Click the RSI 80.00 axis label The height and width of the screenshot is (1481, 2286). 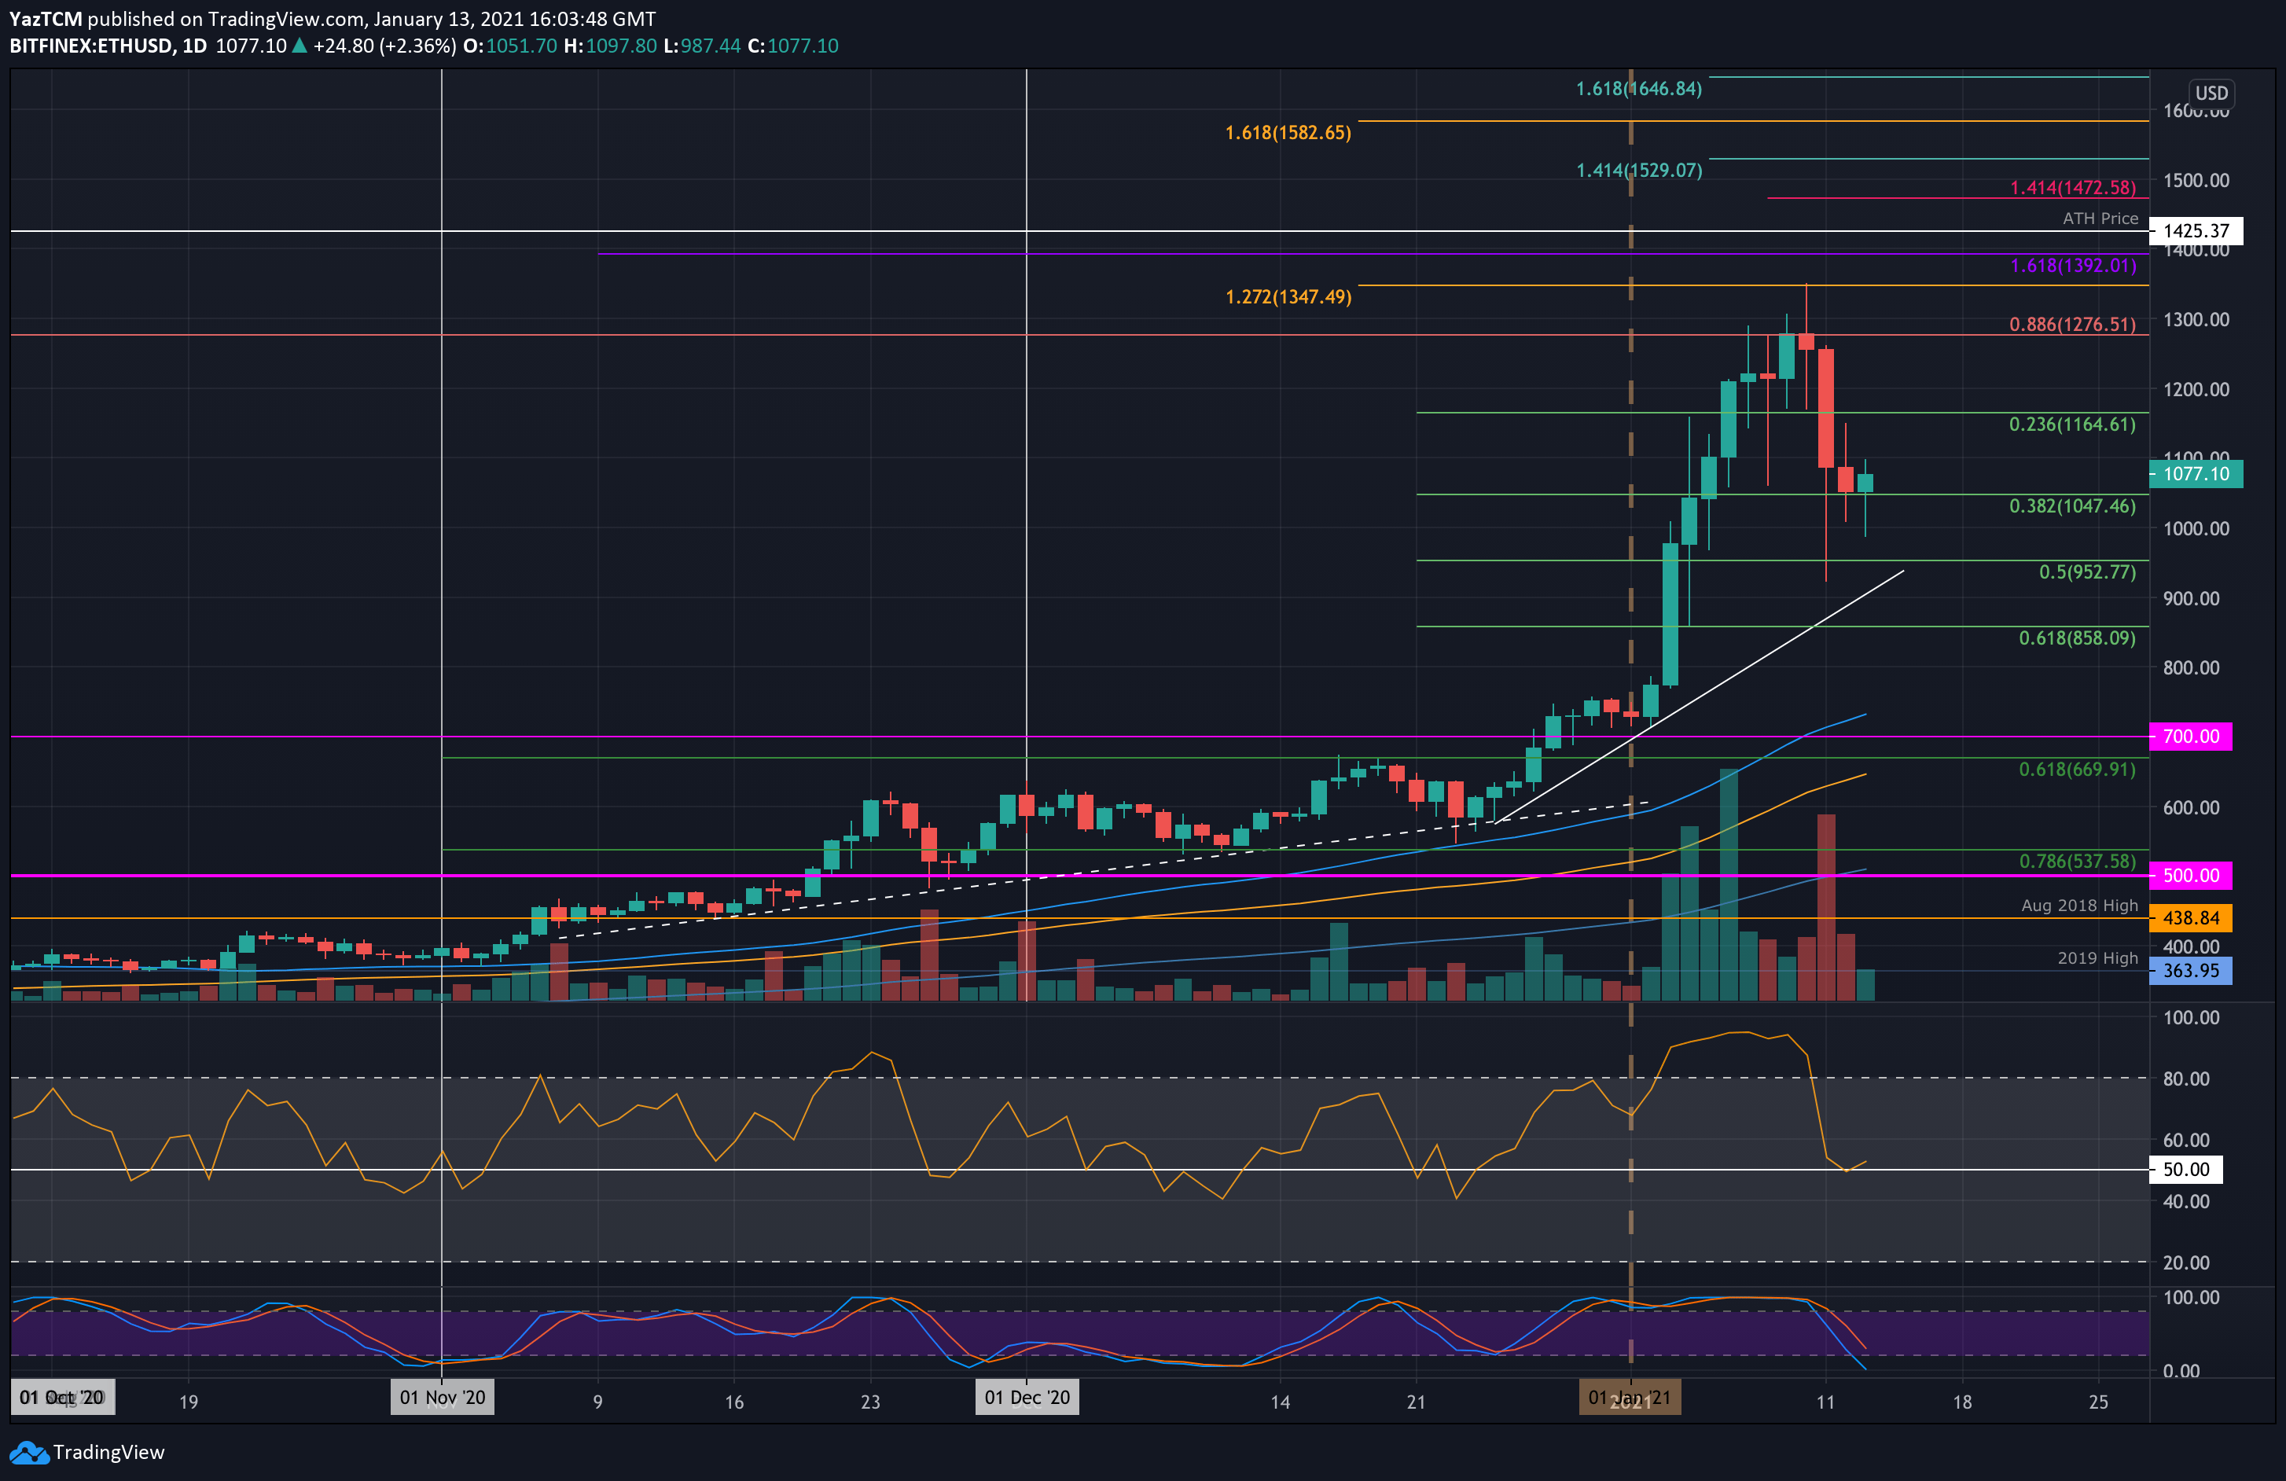(2185, 1079)
